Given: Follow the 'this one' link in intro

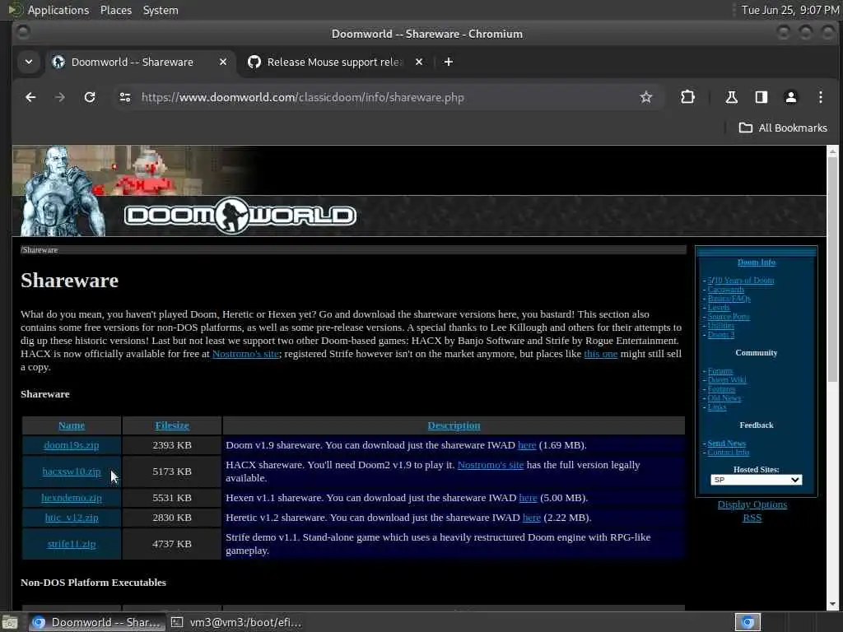Looking at the screenshot, I should click(x=600, y=354).
